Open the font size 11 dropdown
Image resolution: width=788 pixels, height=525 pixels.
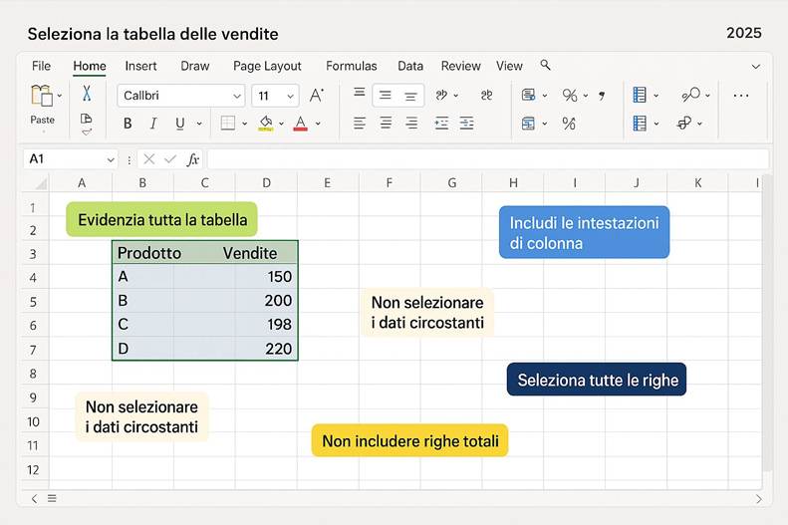point(290,96)
